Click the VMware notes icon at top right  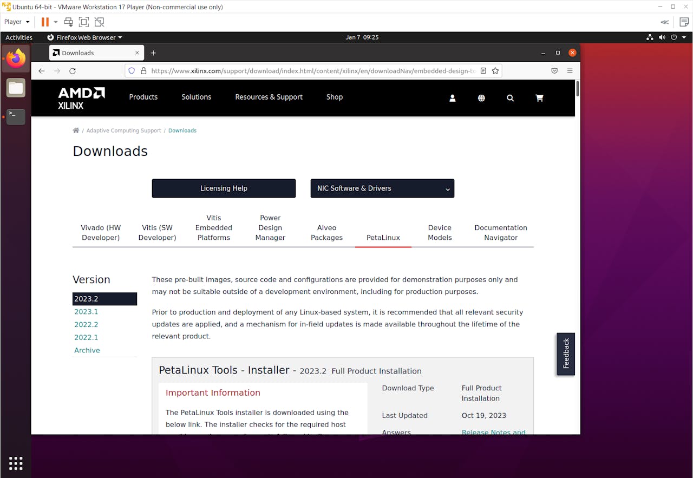click(684, 22)
